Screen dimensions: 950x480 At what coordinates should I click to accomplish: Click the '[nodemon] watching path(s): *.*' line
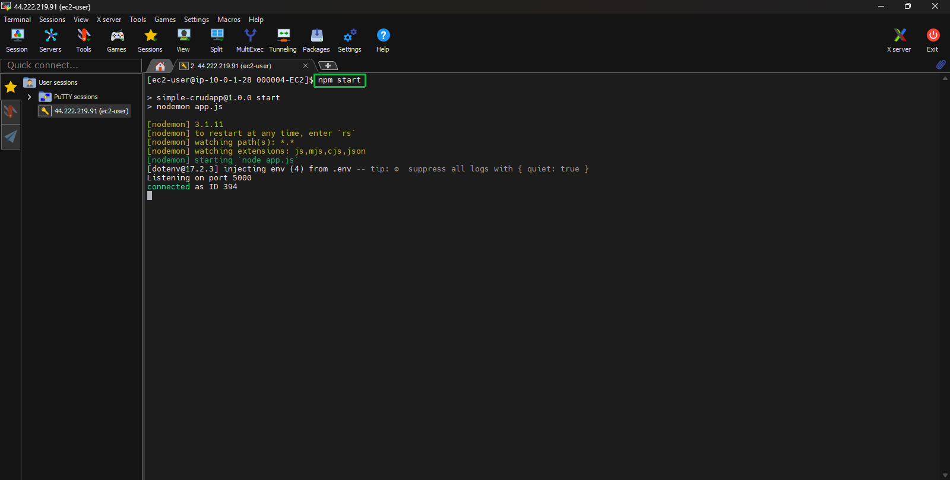[x=221, y=142]
